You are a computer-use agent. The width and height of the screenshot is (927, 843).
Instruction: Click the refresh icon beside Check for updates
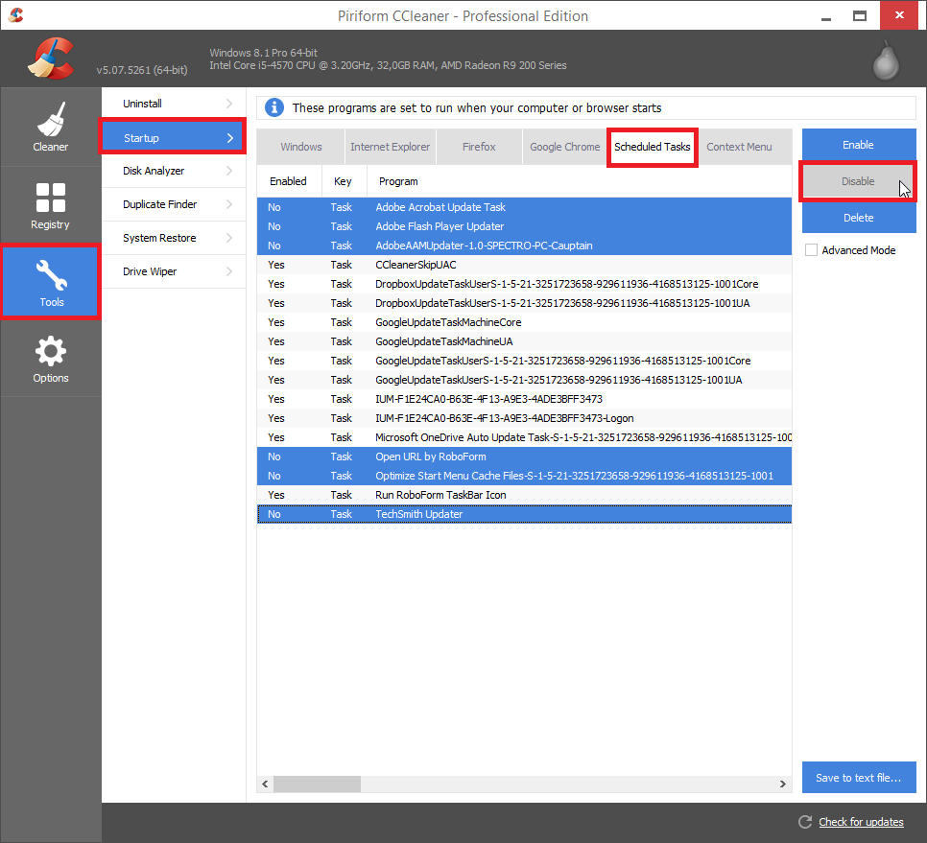804,822
